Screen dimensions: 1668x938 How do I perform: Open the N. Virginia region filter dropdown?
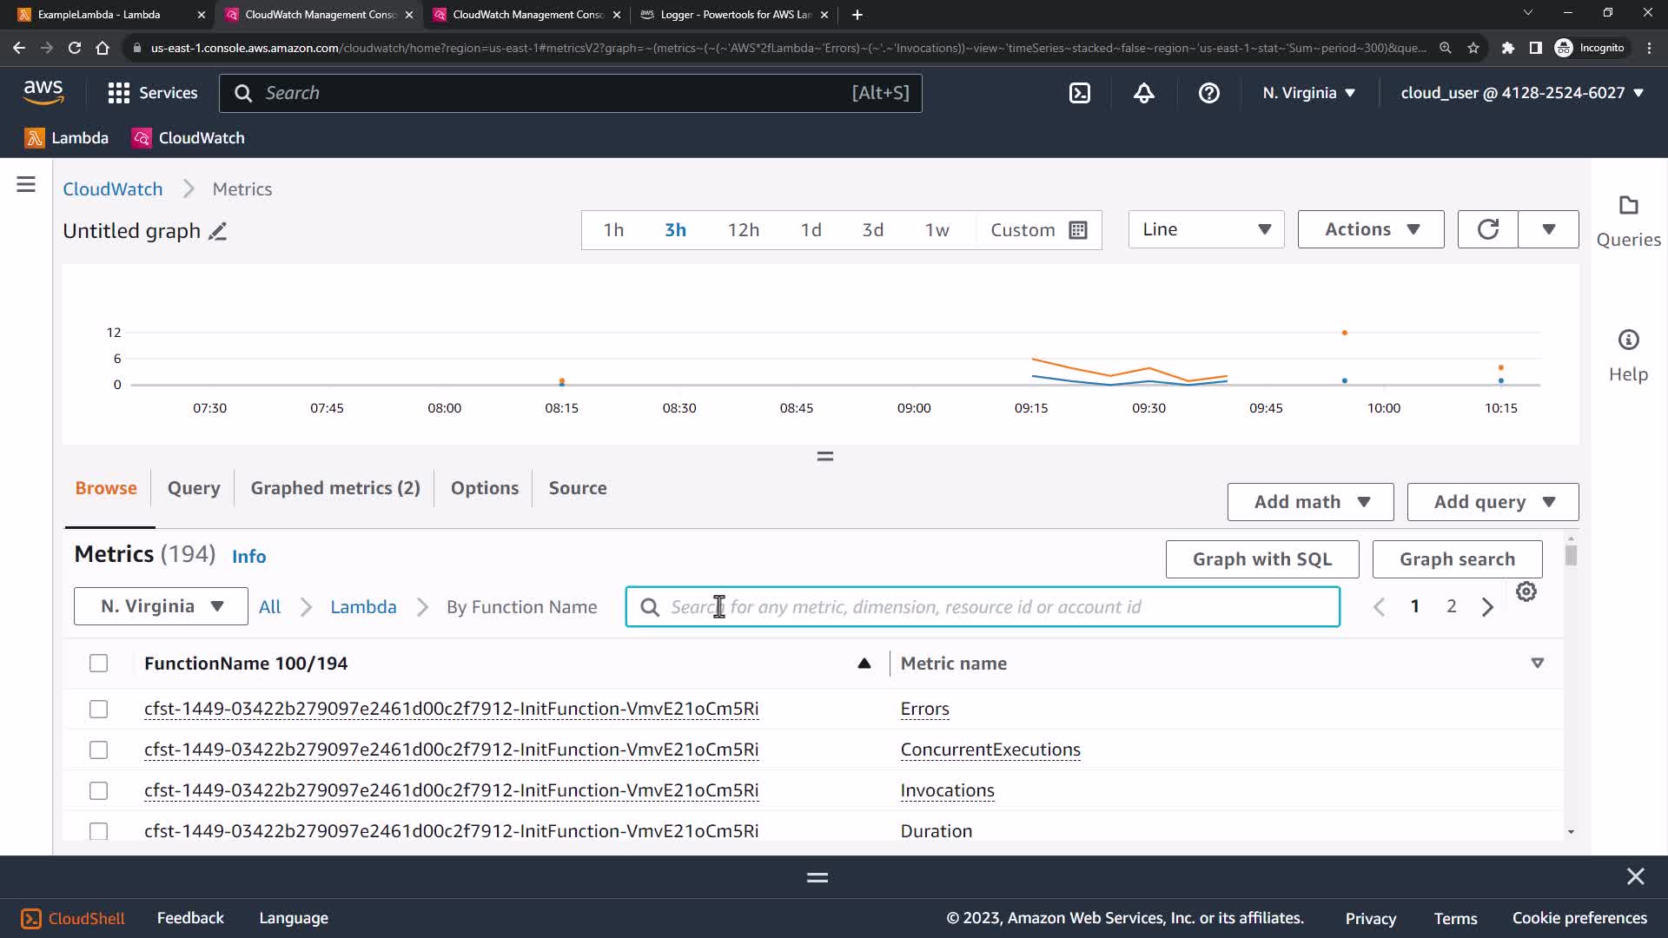click(161, 606)
